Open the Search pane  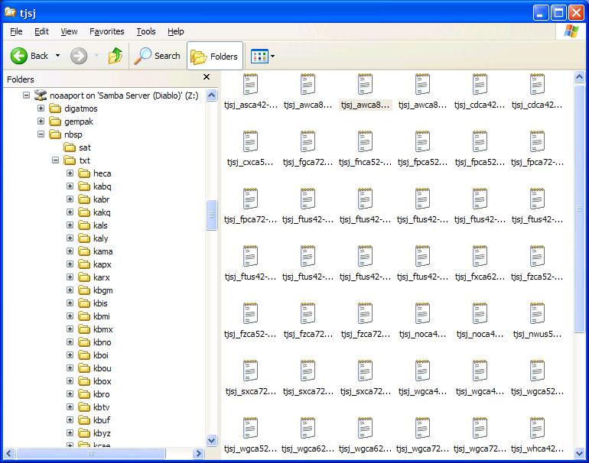tap(157, 56)
